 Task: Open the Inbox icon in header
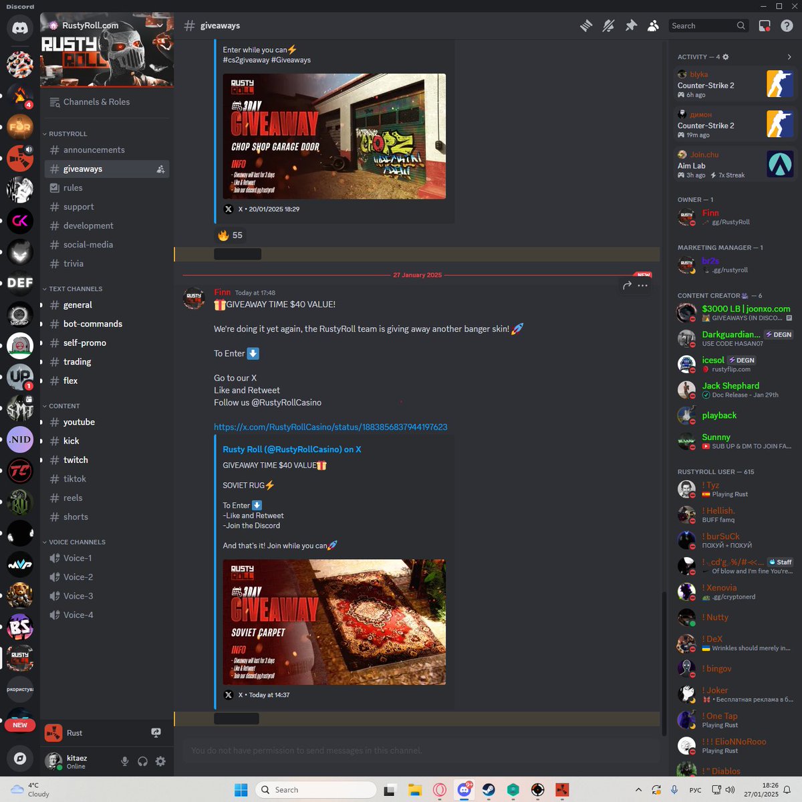tap(765, 25)
